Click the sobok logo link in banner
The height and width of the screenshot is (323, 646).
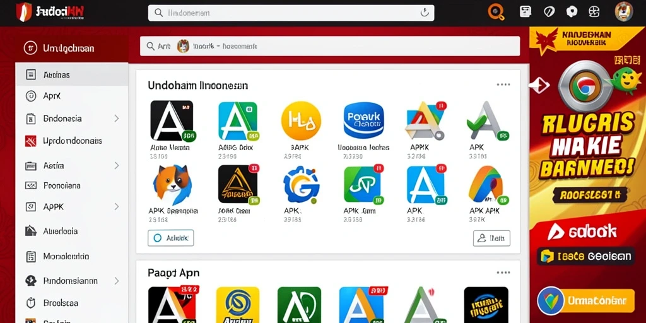point(582,232)
